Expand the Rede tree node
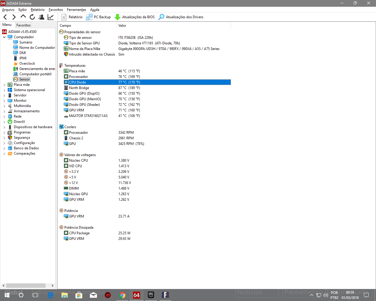This screenshot has width=376, height=301. click(x=4, y=116)
